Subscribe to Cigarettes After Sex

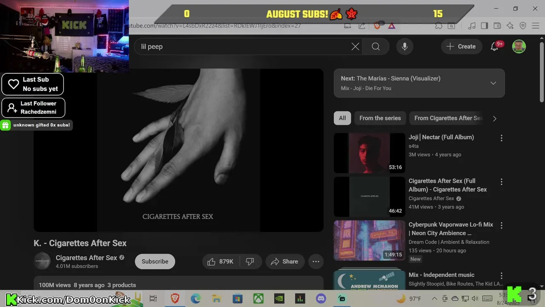click(x=155, y=261)
